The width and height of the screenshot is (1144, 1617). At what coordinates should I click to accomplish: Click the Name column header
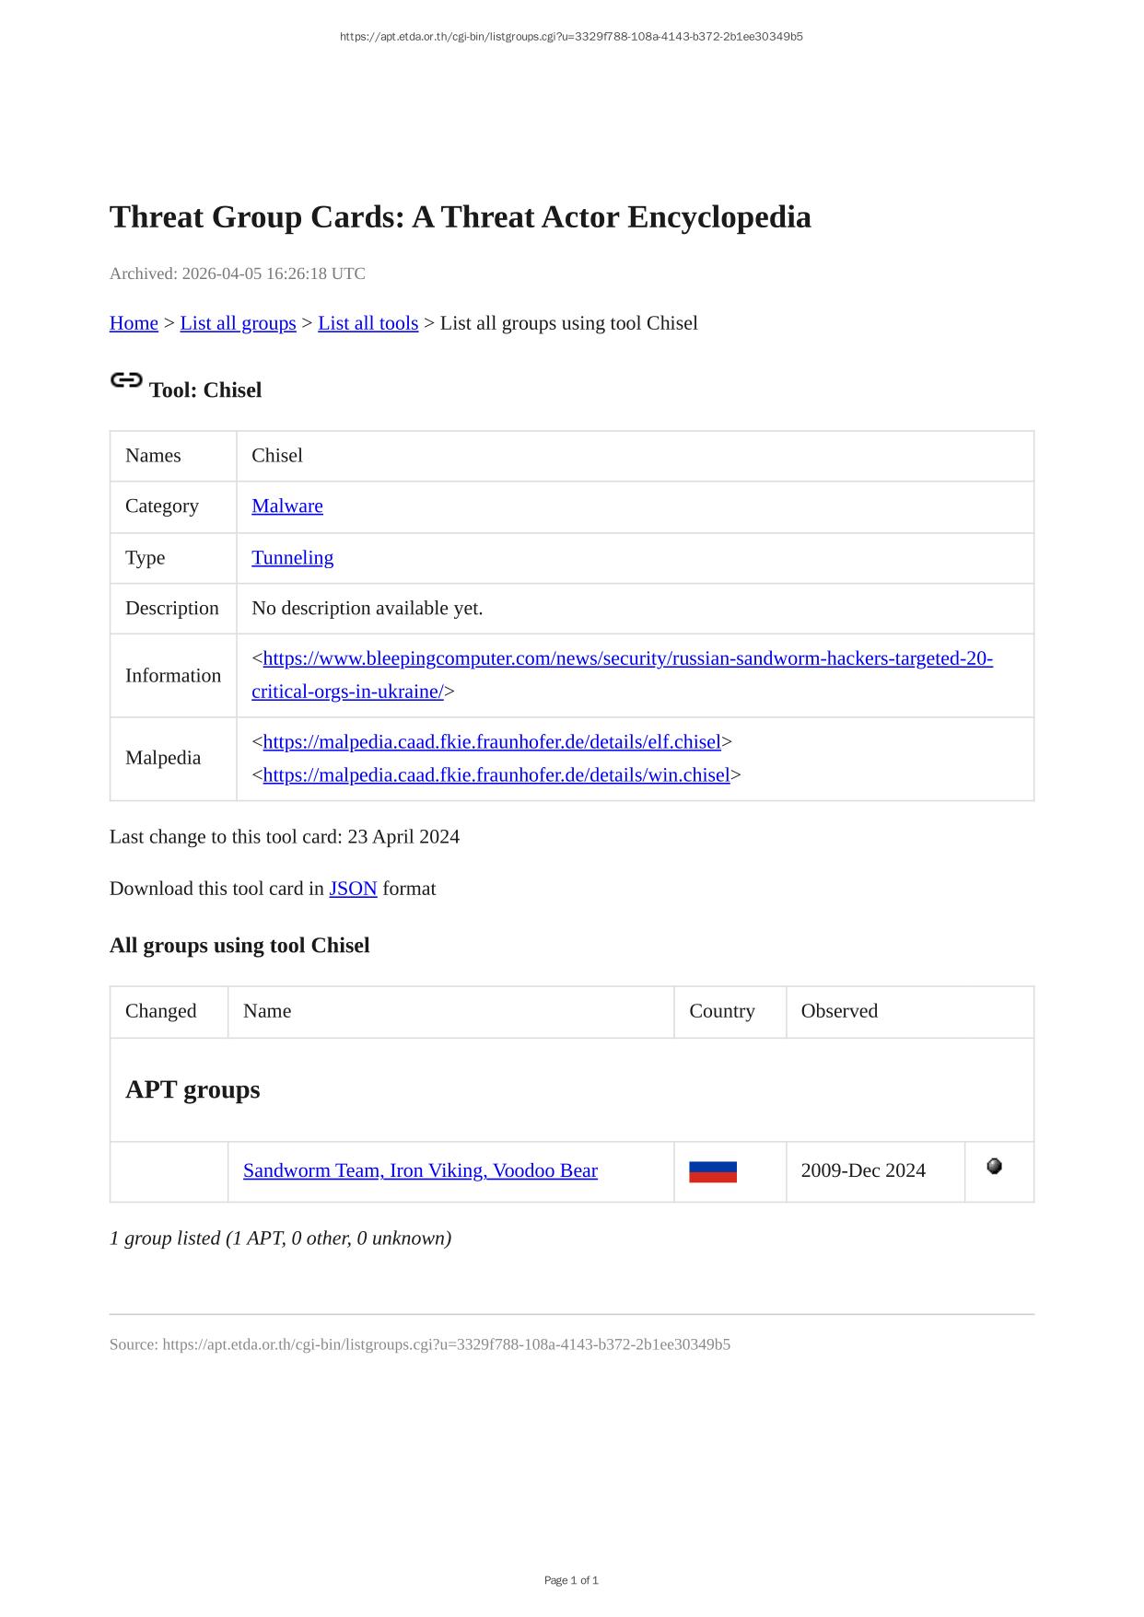coord(267,1011)
